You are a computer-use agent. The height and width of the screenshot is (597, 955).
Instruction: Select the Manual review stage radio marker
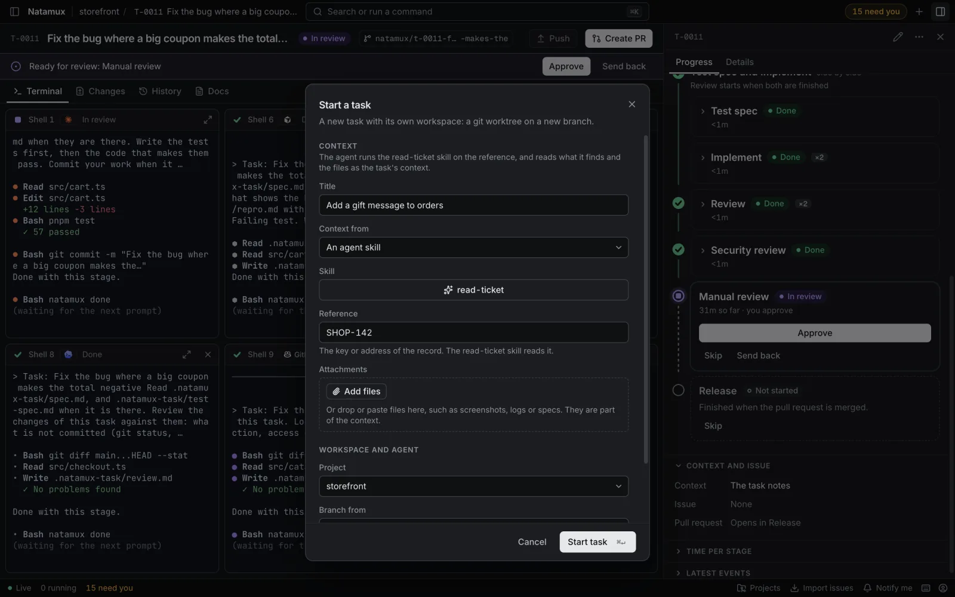coord(678,296)
